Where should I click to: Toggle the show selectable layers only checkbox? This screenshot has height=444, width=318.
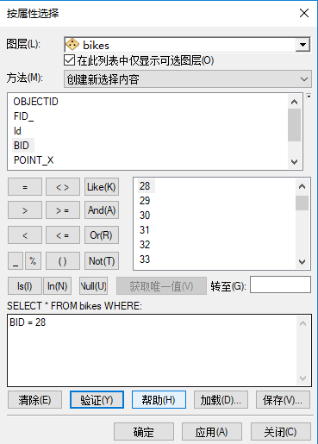(x=69, y=60)
